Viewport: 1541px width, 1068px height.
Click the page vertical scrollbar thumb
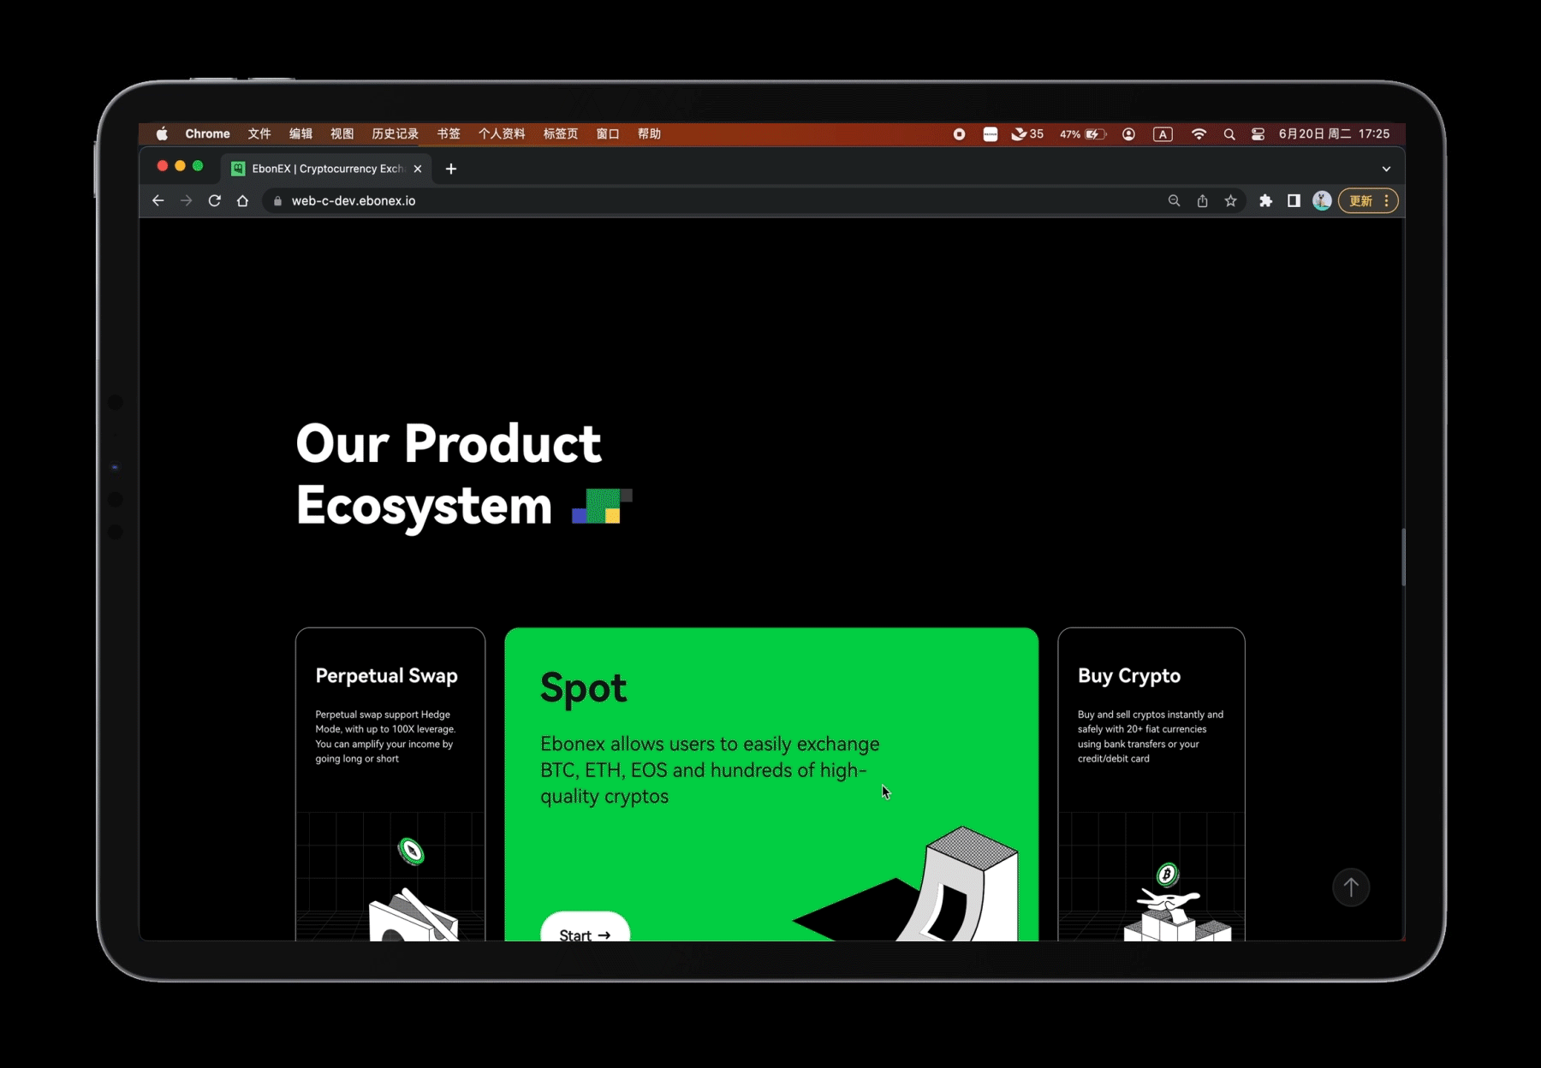(1403, 557)
